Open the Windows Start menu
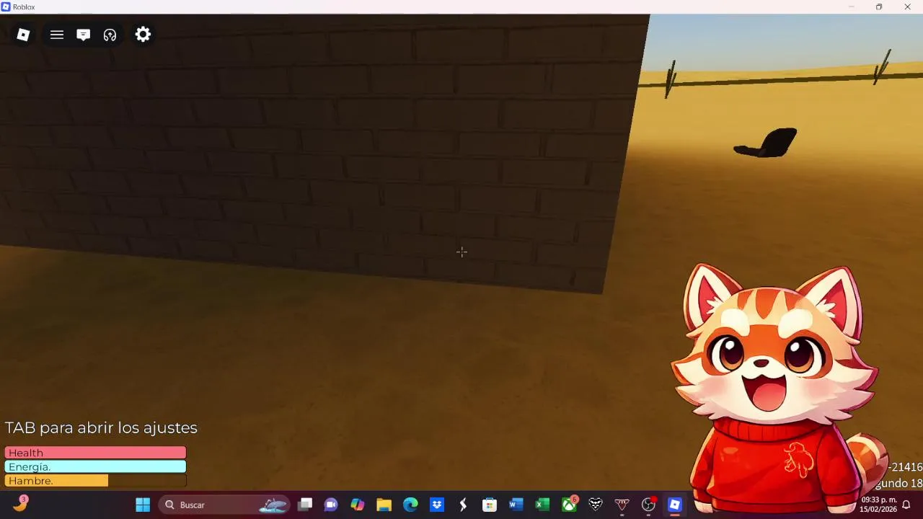Image resolution: width=923 pixels, height=519 pixels. coord(143,505)
